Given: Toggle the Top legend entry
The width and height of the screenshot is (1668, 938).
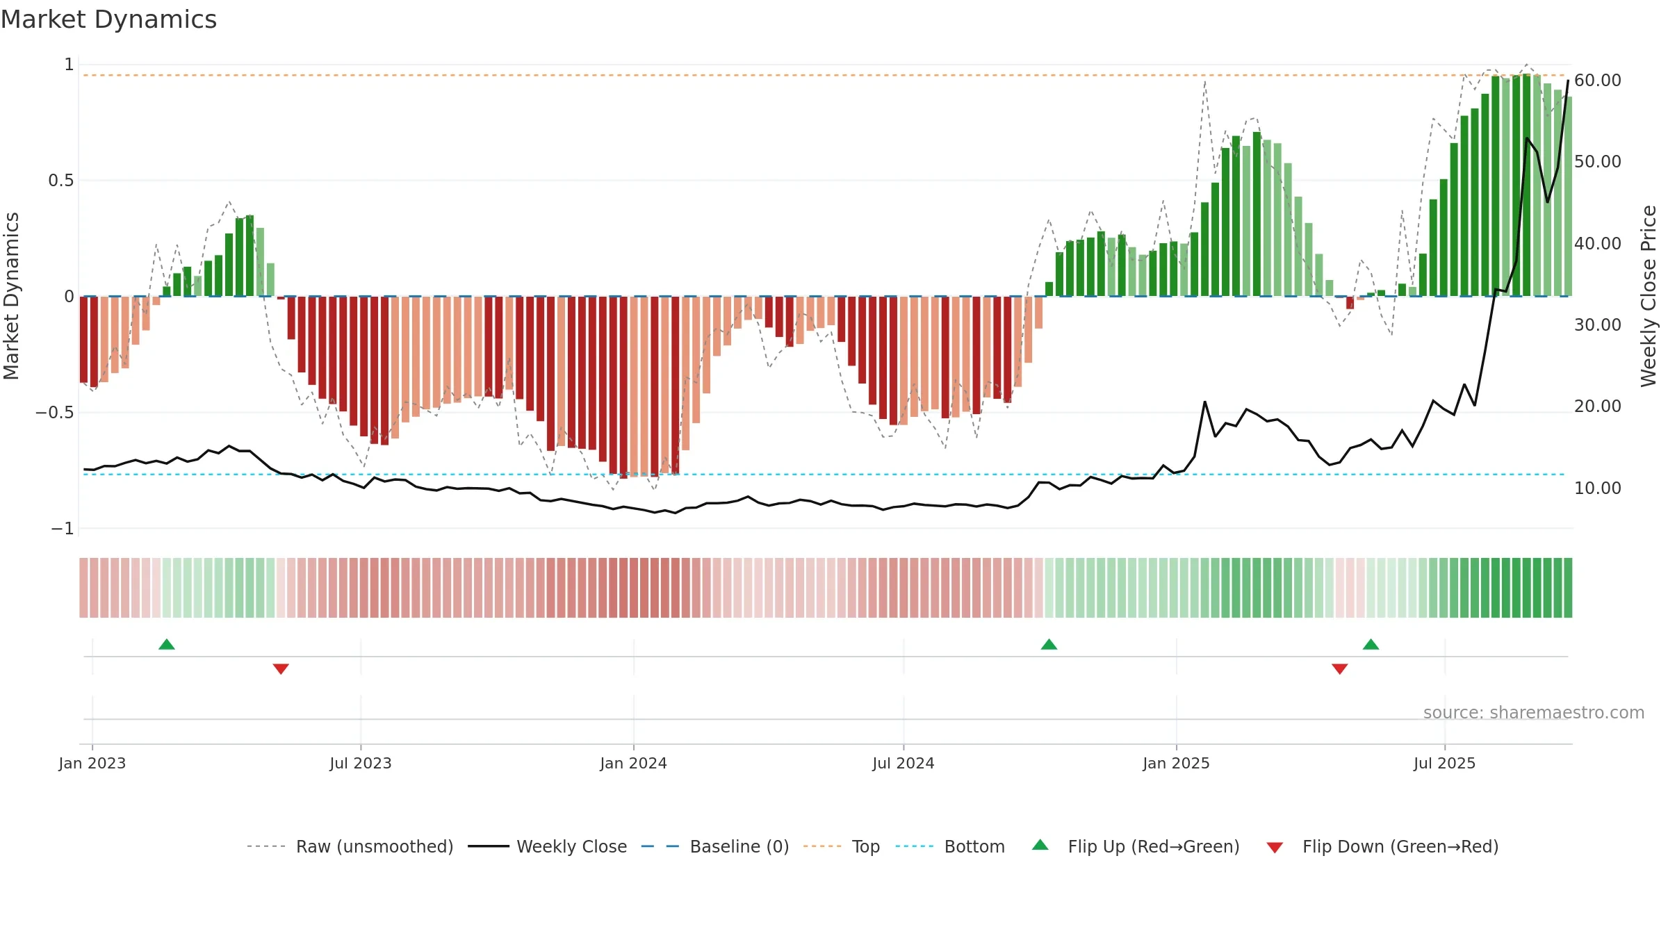Looking at the screenshot, I should point(842,846).
